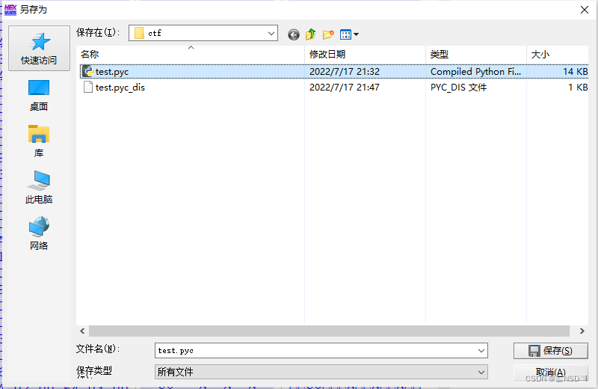This screenshot has width=598, height=389.
Task: Go up one folder level
Action: click(x=310, y=34)
